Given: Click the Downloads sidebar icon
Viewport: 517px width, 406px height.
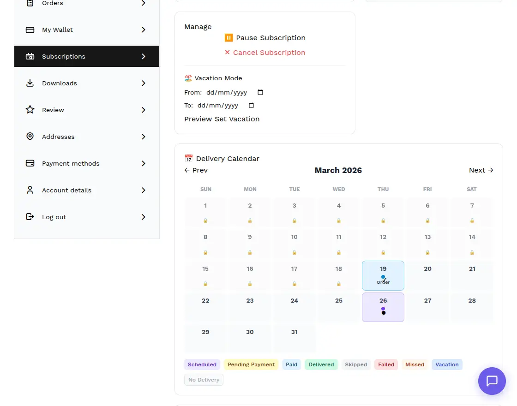Looking at the screenshot, I should coord(30,83).
